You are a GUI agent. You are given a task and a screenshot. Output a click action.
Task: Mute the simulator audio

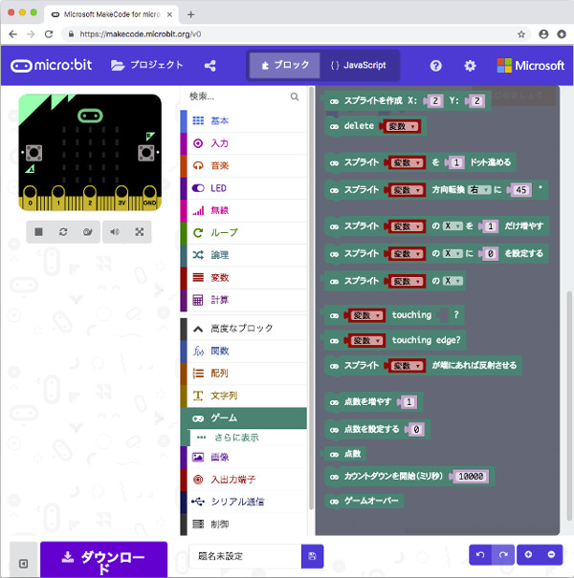pyautogui.click(x=116, y=231)
